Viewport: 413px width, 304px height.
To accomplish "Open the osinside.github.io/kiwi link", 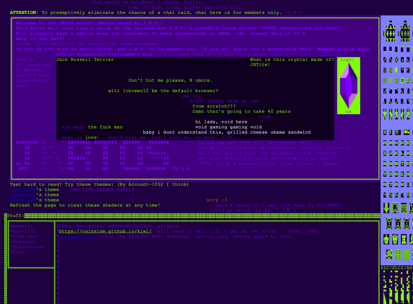I will 105,231.
